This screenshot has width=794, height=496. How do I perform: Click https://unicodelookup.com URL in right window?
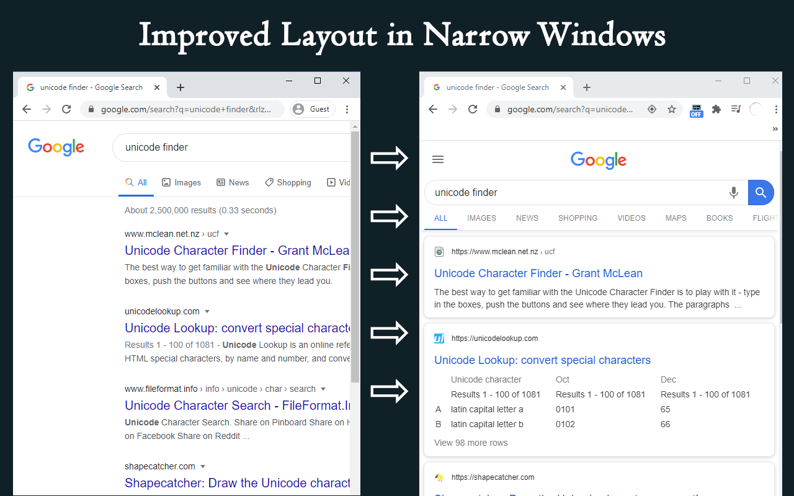pyautogui.click(x=495, y=339)
